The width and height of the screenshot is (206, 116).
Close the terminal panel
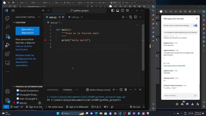[140, 90]
